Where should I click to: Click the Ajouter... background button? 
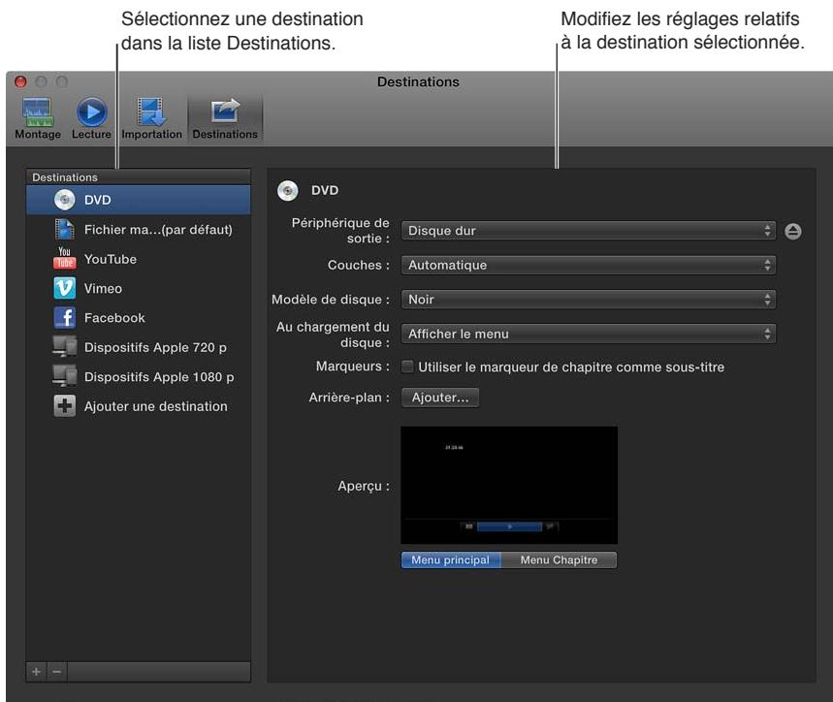click(440, 398)
